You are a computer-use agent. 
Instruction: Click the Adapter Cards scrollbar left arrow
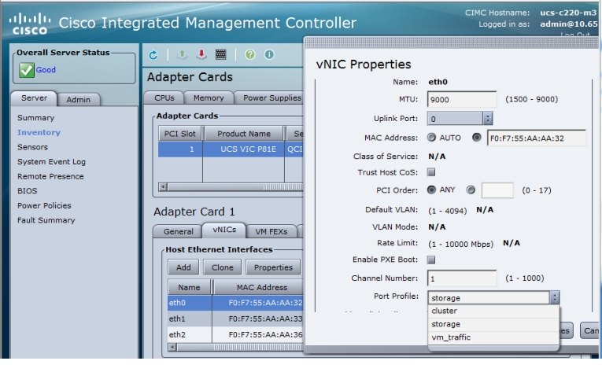pyautogui.click(x=163, y=187)
